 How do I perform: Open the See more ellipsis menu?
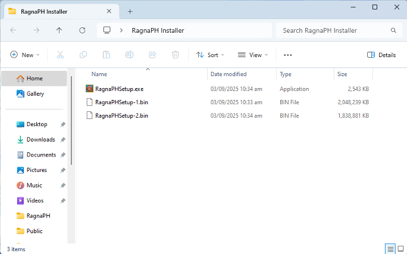click(288, 55)
